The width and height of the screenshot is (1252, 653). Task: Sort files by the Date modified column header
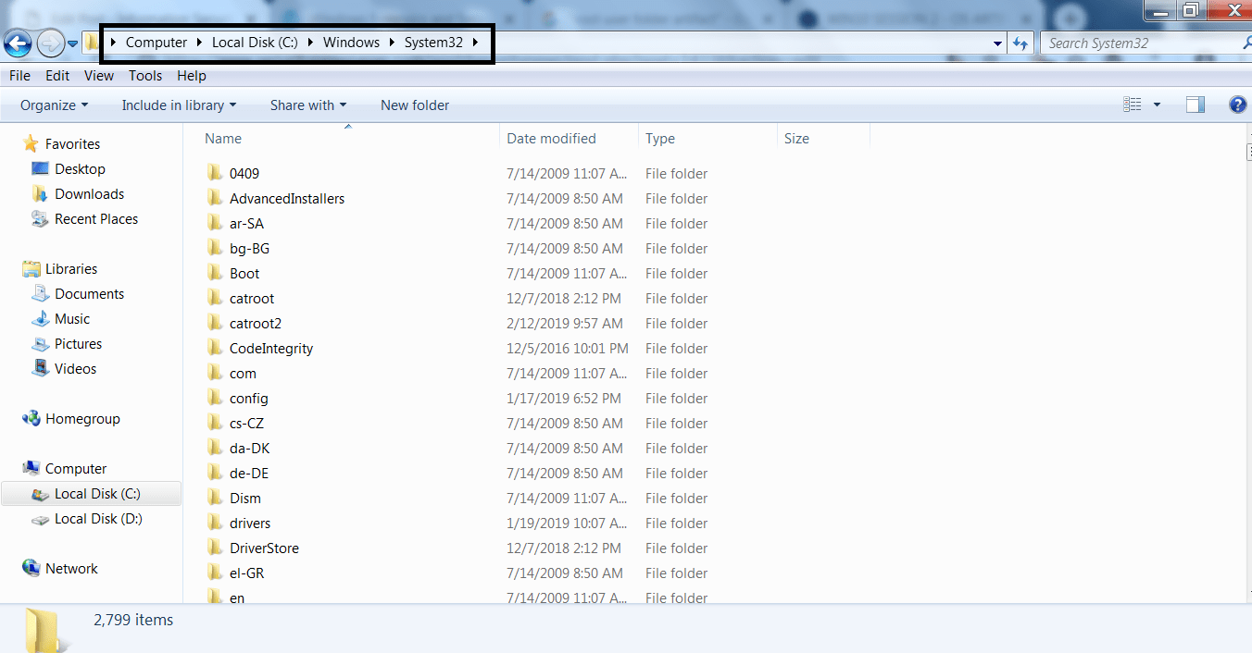click(551, 138)
